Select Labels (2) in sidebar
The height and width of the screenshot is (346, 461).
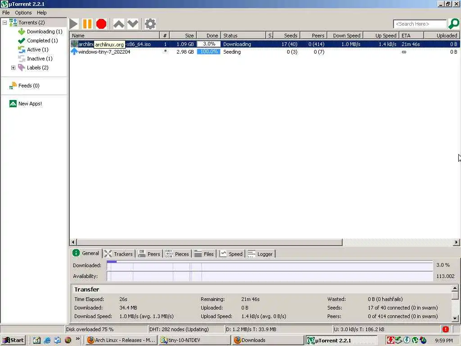38,68
